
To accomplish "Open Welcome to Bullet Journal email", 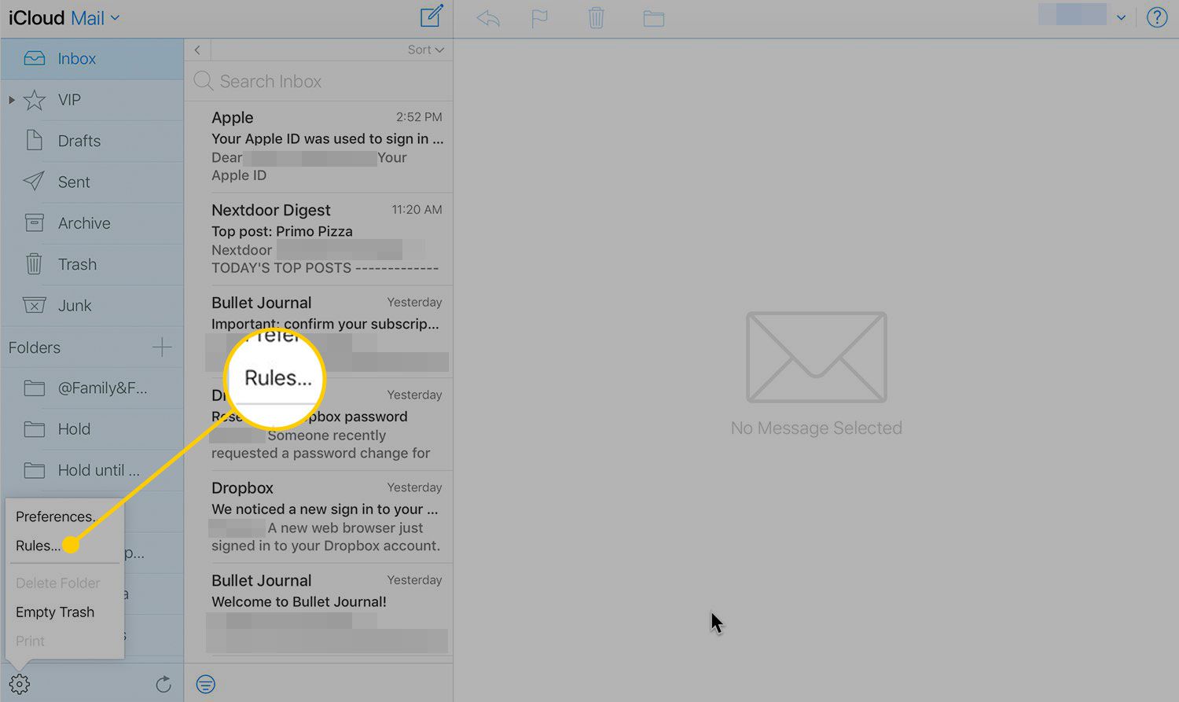I will [x=318, y=610].
